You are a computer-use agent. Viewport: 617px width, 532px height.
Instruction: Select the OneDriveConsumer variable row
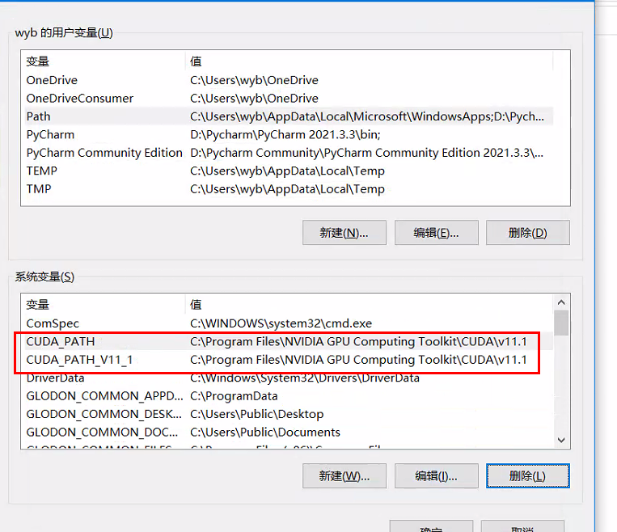(289, 99)
